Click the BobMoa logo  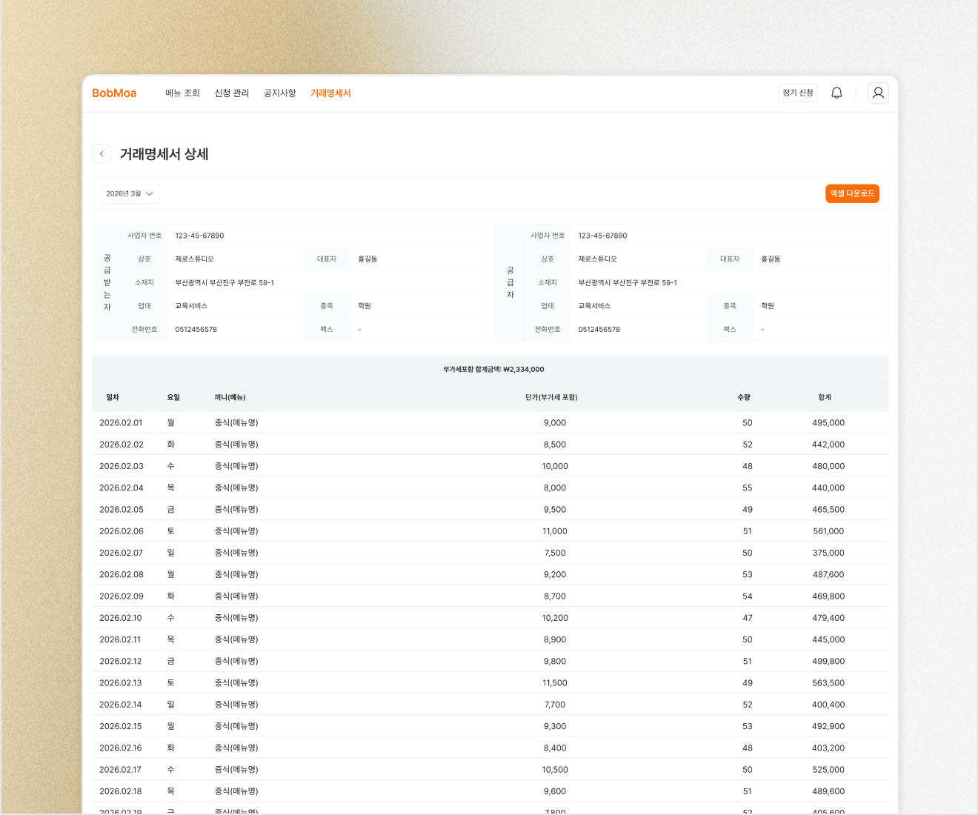(x=114, y=93)
